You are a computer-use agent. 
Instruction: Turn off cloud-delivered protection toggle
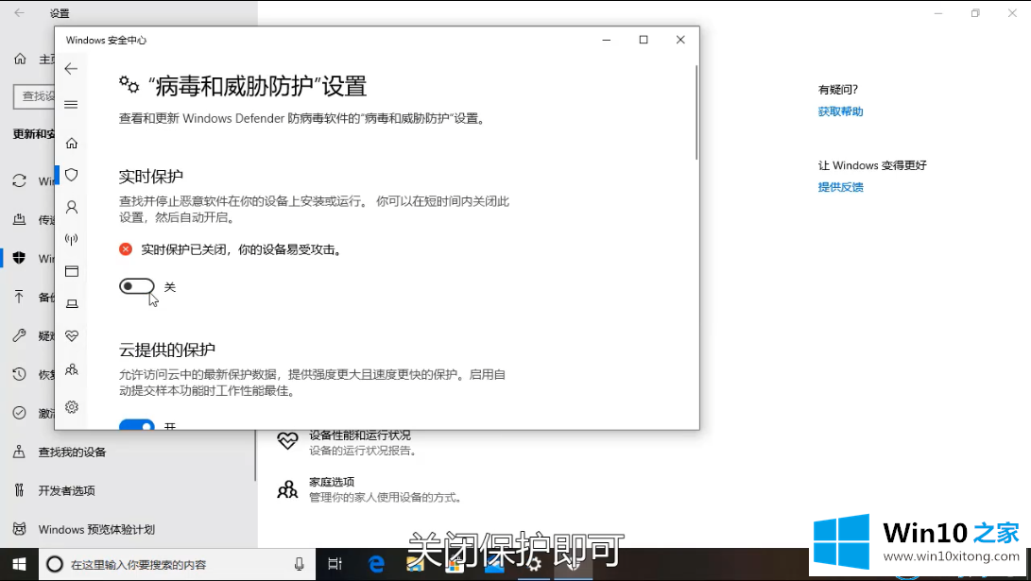(x=137, y=424)
